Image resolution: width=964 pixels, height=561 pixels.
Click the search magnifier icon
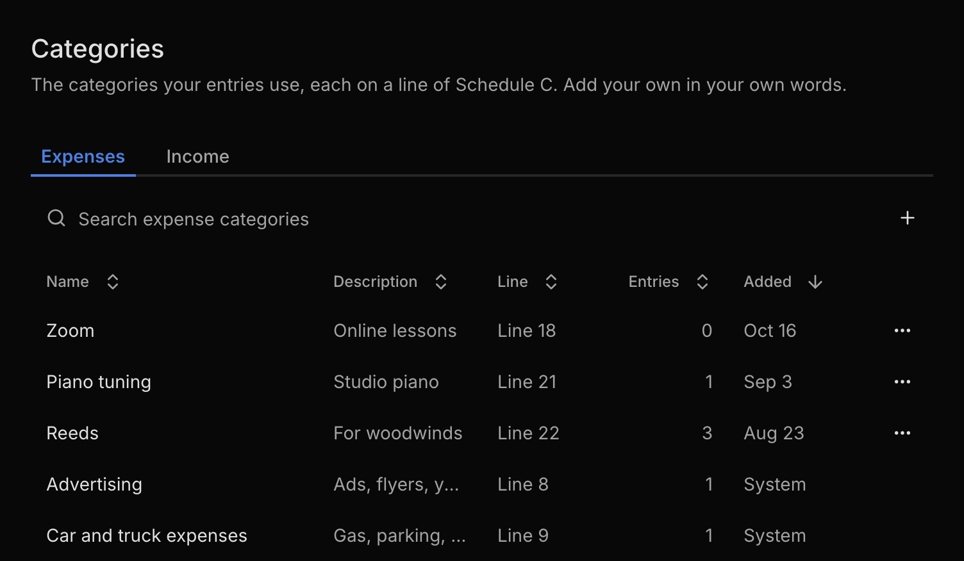tap(56, 218)
